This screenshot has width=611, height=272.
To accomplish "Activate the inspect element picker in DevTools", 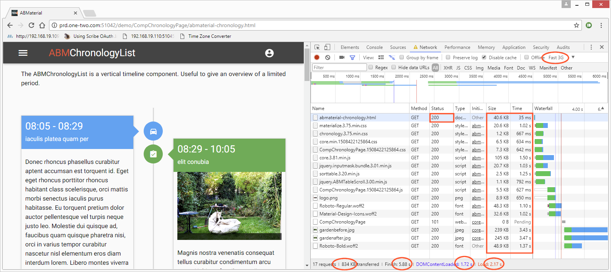I will [317, 47].
